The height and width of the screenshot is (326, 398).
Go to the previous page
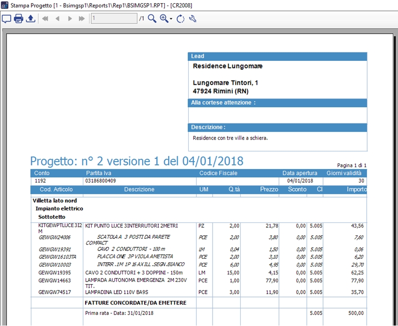(x=58, y=19)
